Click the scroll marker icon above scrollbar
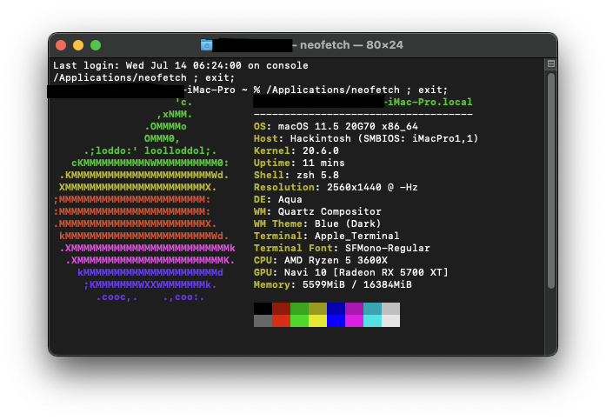The height and width of the screenshot is (420, 606). (x=550, y=64)
